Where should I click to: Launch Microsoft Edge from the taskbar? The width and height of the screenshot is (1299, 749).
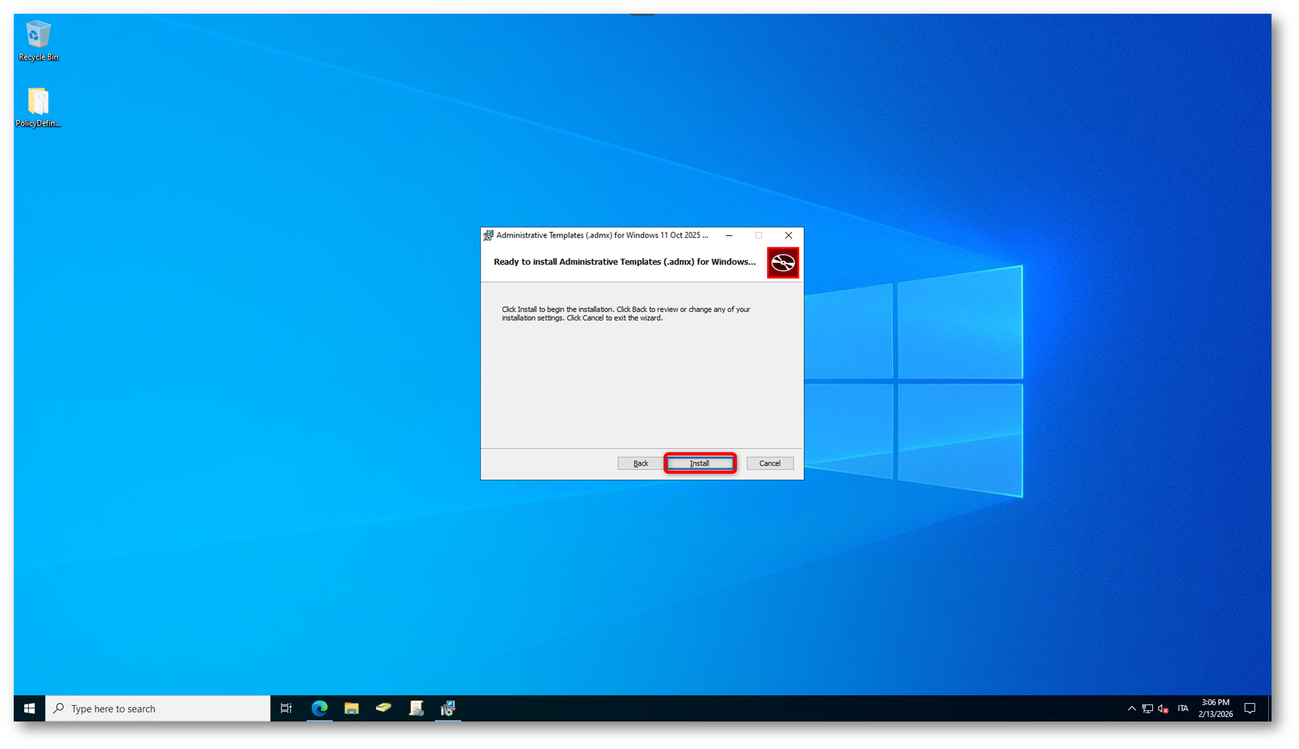point(320,708)
